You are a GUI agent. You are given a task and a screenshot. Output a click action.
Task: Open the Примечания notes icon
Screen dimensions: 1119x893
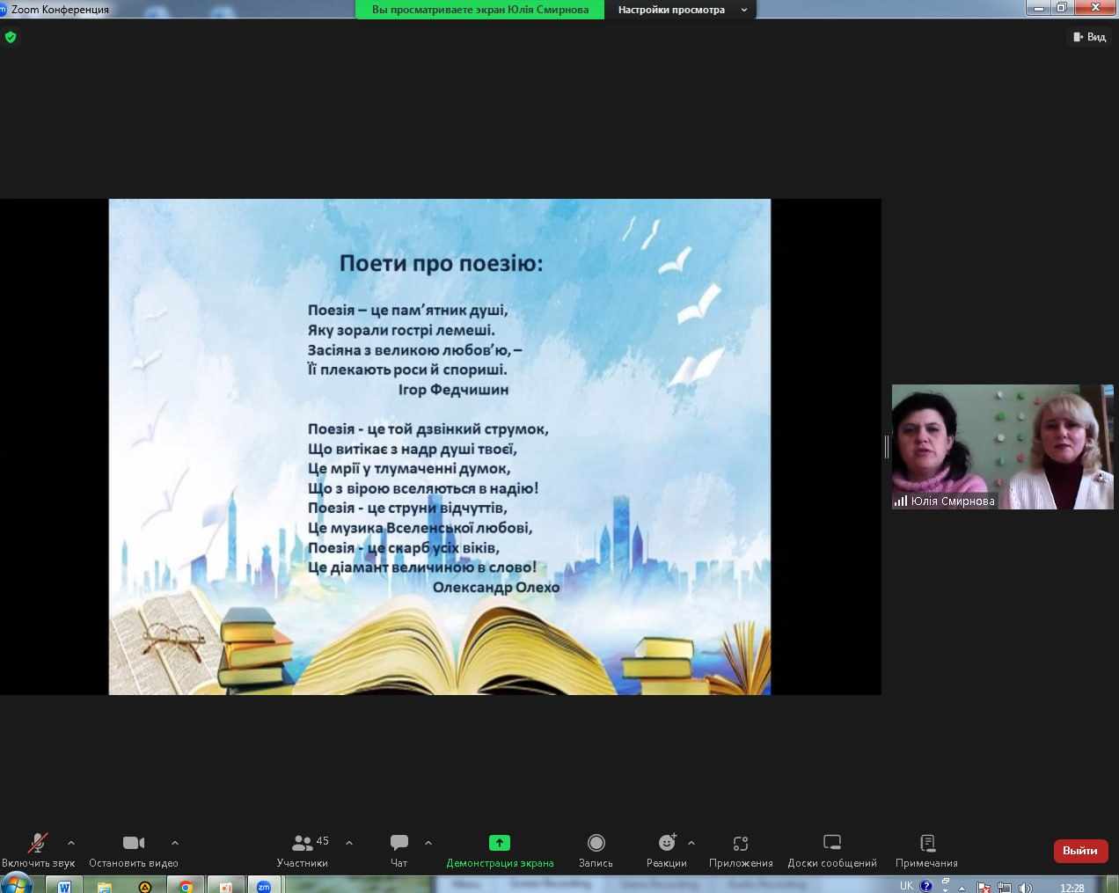click(926, 844)
